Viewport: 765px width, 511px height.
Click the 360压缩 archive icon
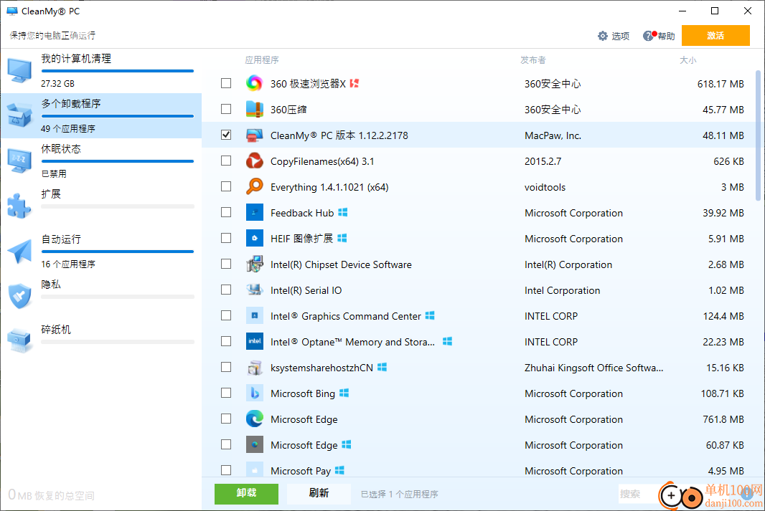tap(254, 109)
